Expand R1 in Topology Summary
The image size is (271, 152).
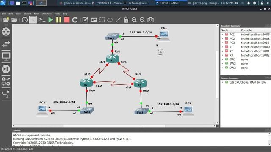222,47
